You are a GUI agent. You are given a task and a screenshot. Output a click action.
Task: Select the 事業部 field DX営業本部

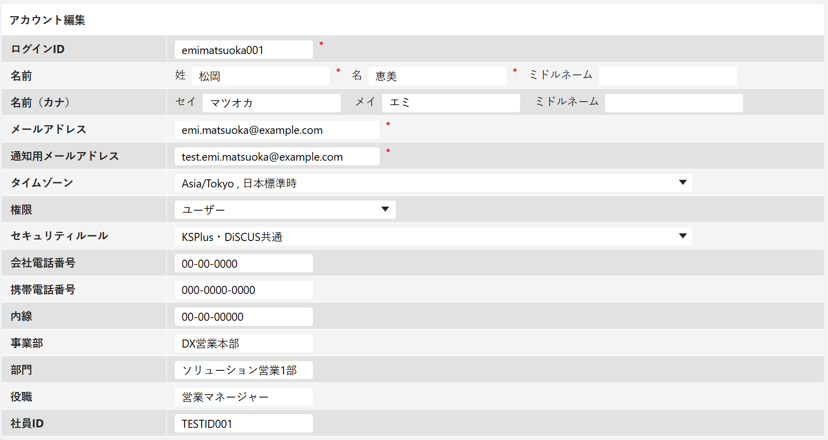244,344
